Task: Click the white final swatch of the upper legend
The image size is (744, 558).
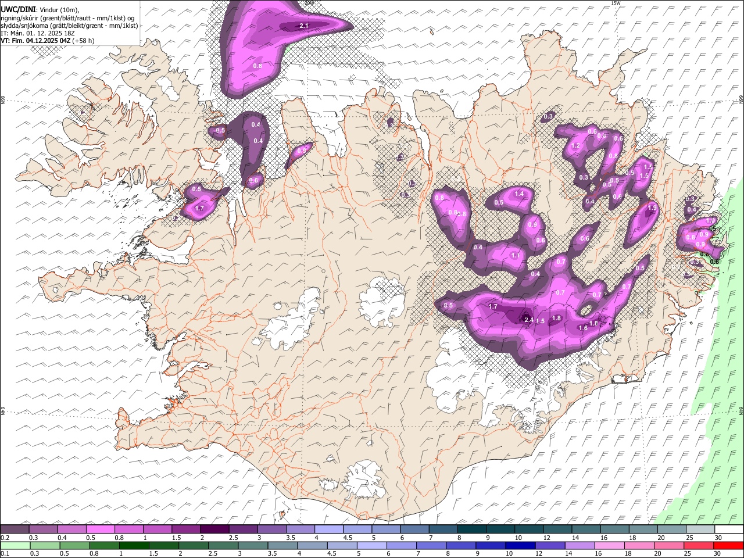Action: click(729, 530)
